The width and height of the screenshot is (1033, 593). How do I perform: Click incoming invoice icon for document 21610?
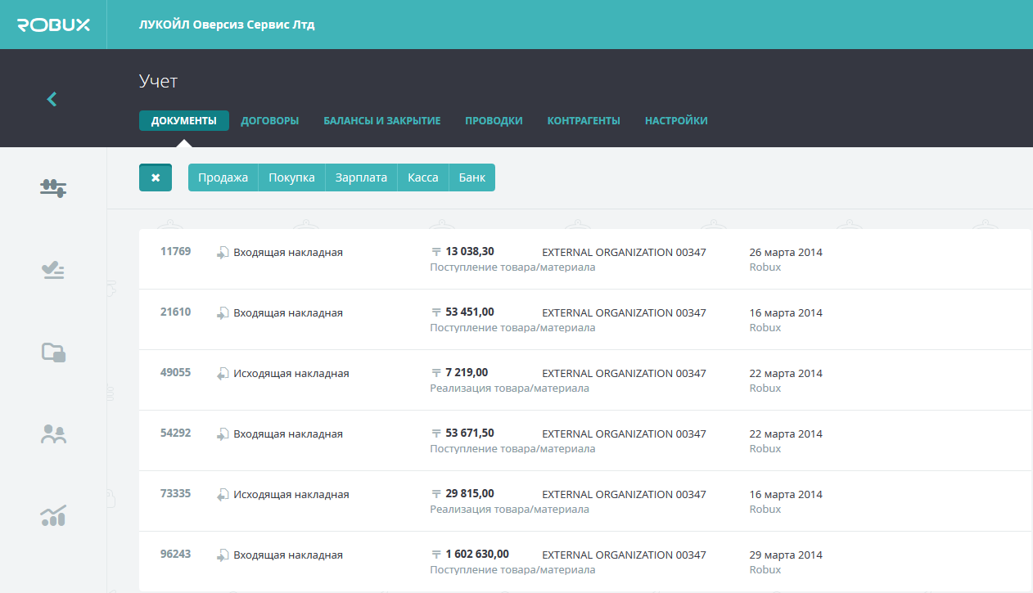click(222, 313)
